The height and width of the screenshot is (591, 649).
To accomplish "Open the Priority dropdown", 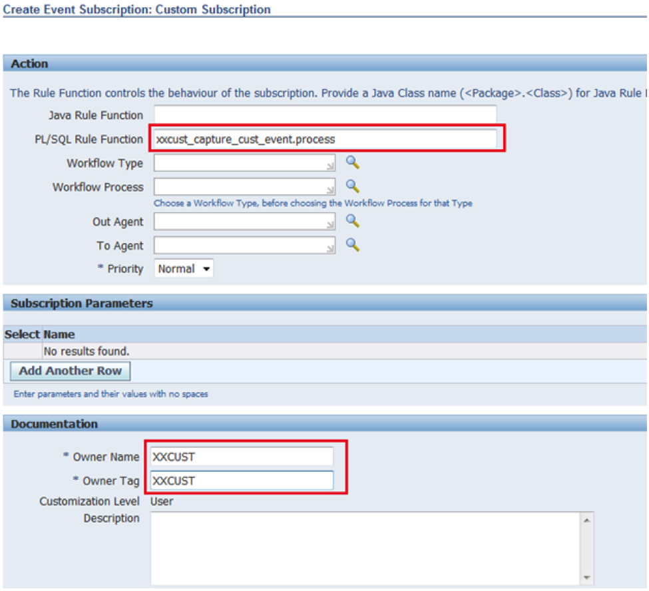I will click(x=206, y=268).
